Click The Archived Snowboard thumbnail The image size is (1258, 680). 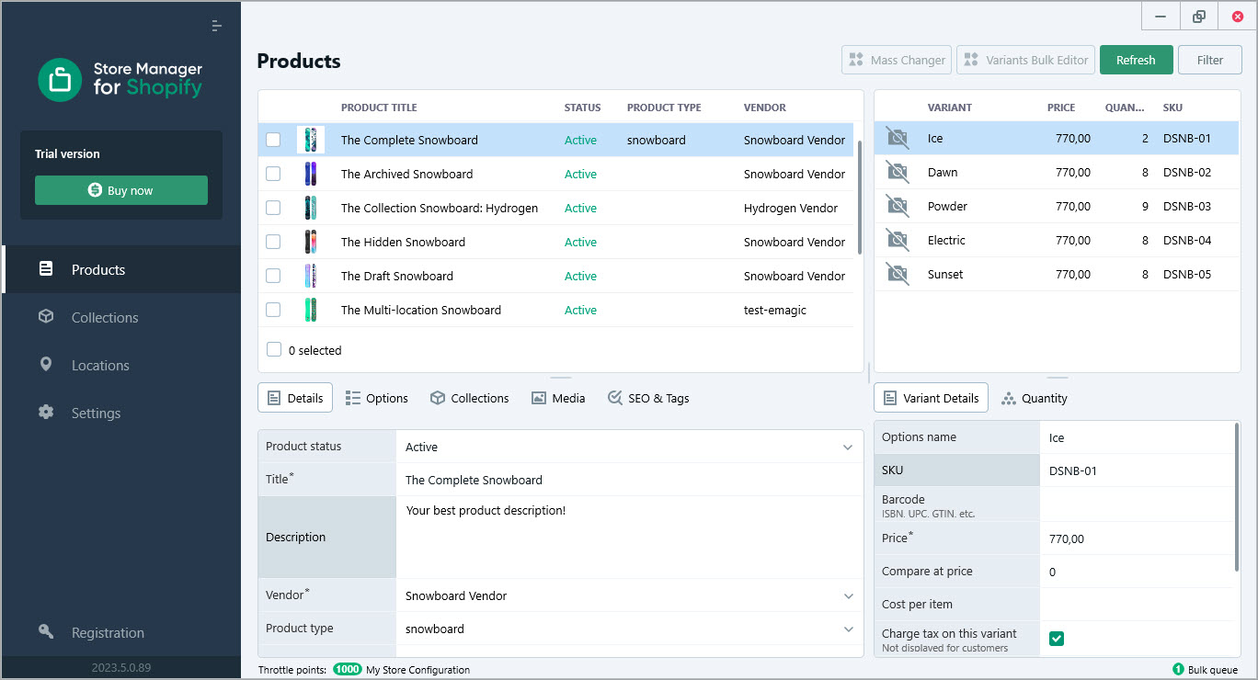311,174
